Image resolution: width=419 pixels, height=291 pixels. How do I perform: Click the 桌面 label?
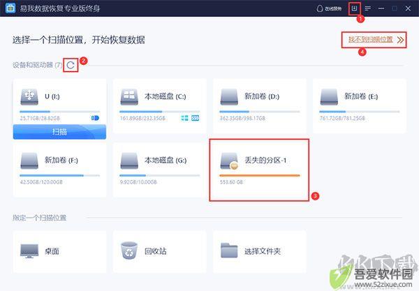tap(52, 251)
